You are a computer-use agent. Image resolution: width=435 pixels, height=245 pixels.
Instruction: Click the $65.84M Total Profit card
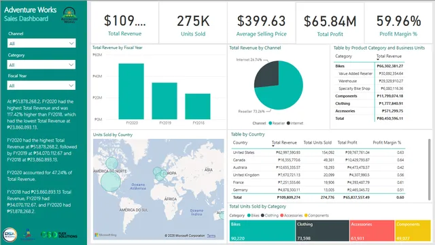330,22
